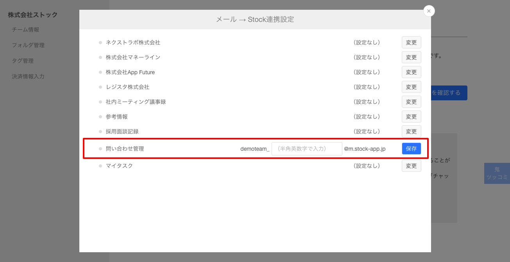Click the 鬼ツッコミ element on the right

(497, 173)
